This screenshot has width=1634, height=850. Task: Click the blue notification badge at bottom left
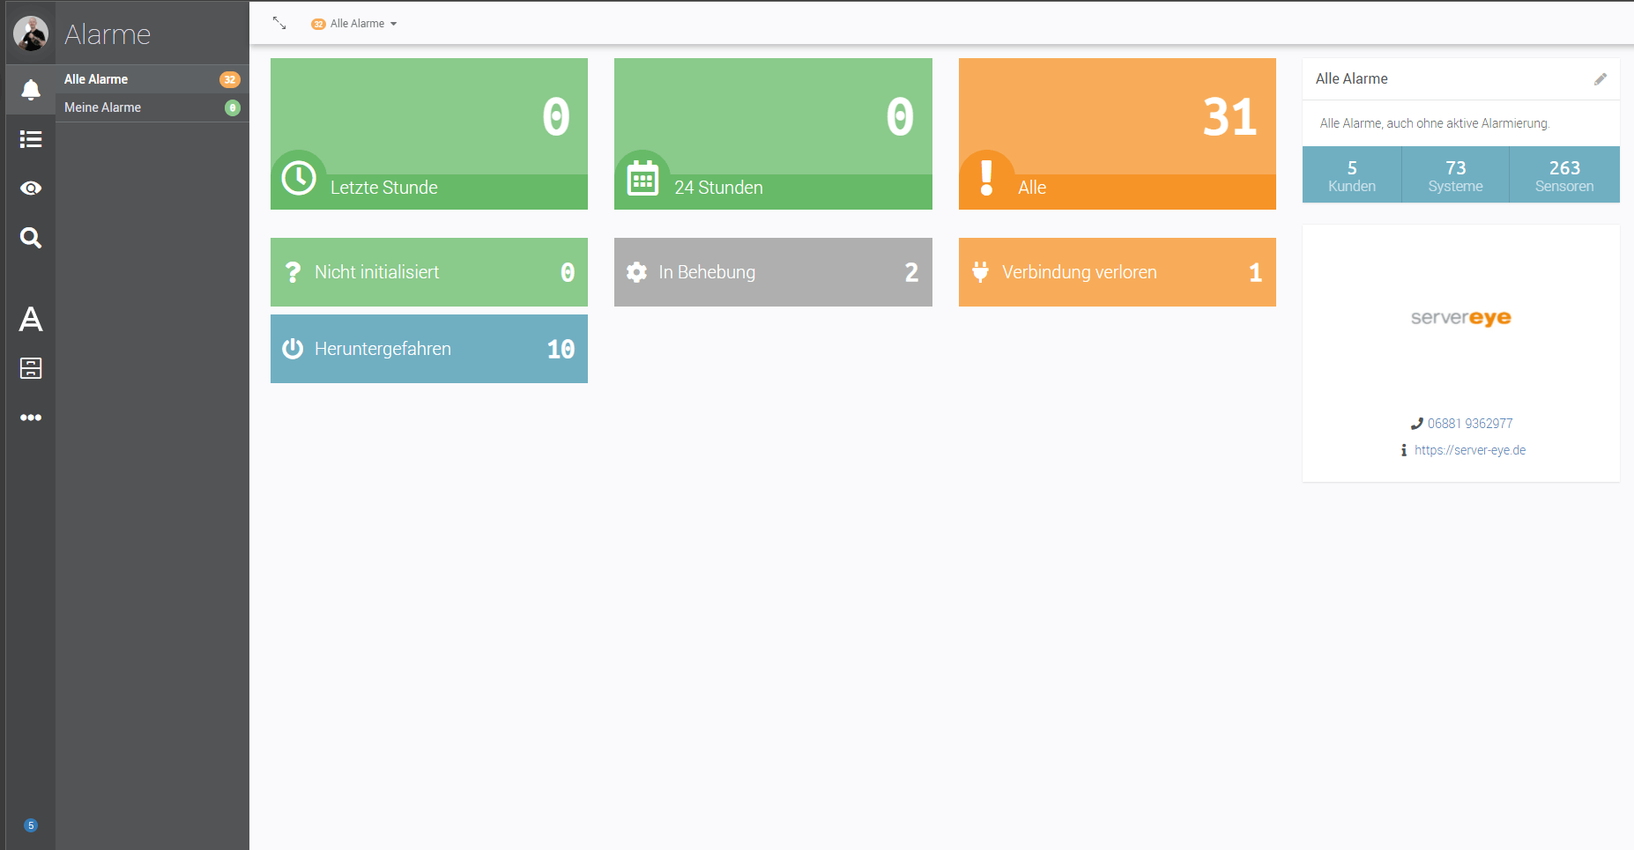(x=31, y=825)
